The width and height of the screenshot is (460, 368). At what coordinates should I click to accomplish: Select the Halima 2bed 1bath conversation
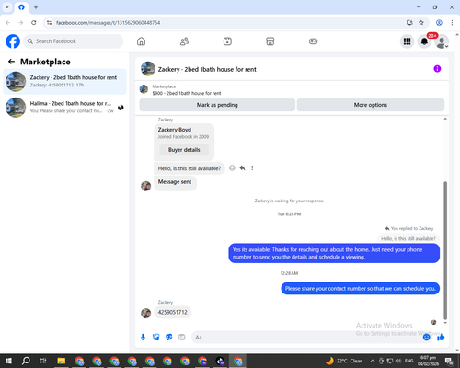tap(64, 107)
